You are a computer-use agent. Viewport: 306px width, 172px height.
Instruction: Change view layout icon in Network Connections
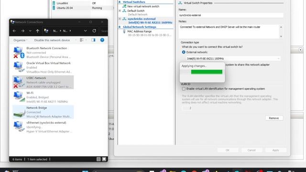(82, 40)
